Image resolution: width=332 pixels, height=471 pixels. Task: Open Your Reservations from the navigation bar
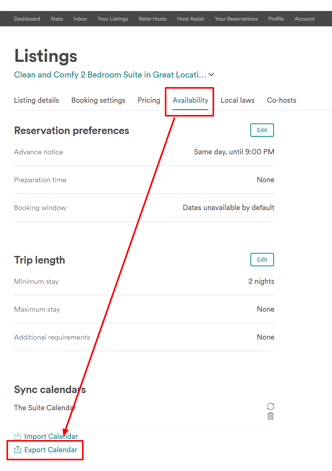coord(236,19)
